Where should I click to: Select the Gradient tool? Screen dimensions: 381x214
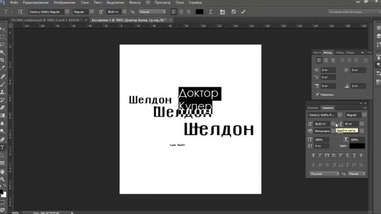tap(2, 115)
